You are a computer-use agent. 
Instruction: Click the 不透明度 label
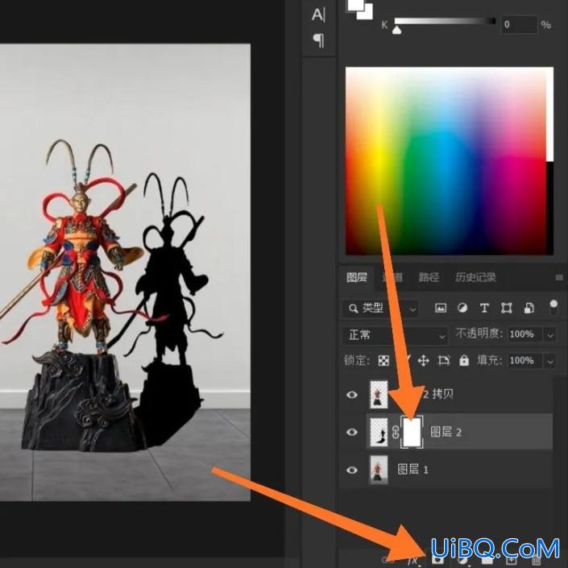click(x=479, y=334)
